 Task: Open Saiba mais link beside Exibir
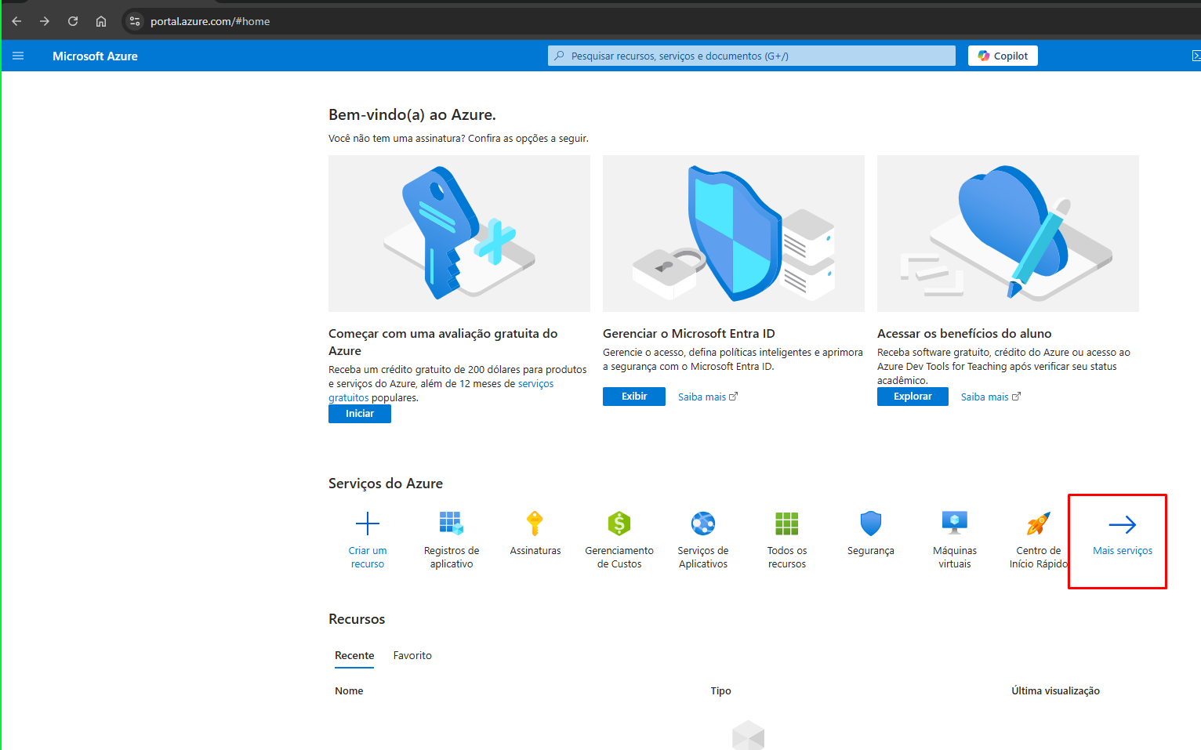(708, 397)
